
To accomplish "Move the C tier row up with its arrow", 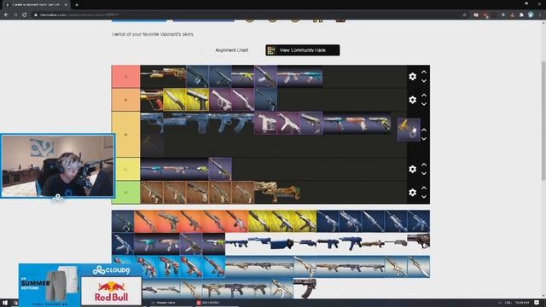I will pyautogui.click(x=424, y=165).
